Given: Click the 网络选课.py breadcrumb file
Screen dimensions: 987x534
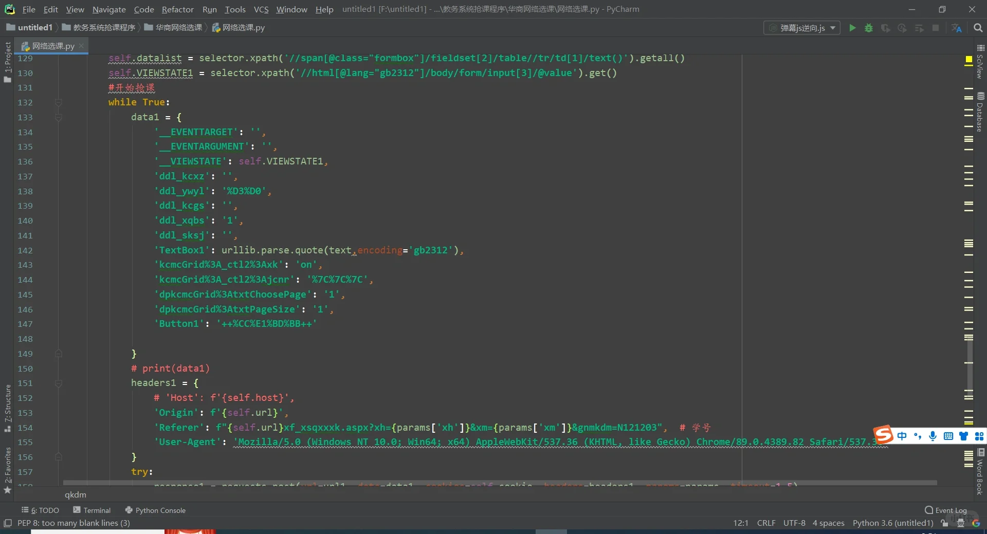Looking at the screenshot, I should pos(239,28).
